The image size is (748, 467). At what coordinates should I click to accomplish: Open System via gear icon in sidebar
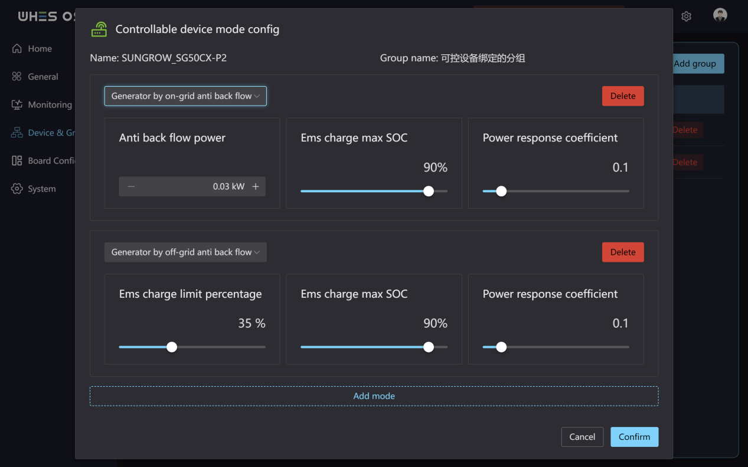pyautogui.click(x=17, y=189)
